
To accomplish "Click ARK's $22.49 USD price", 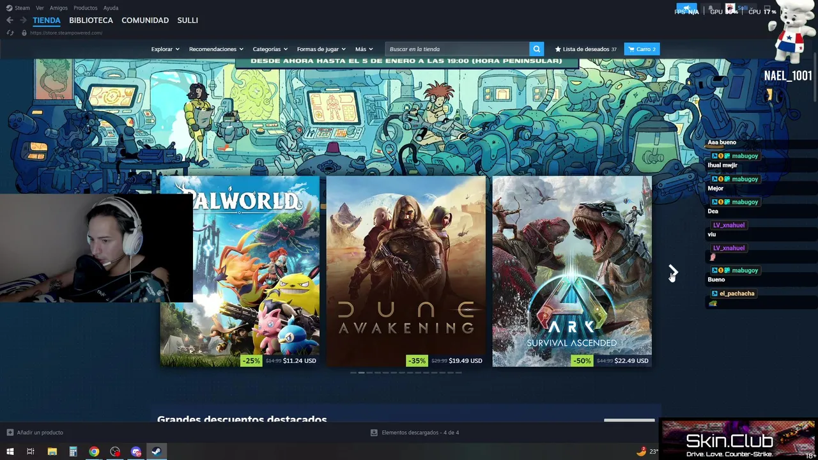I will [631, 360].
